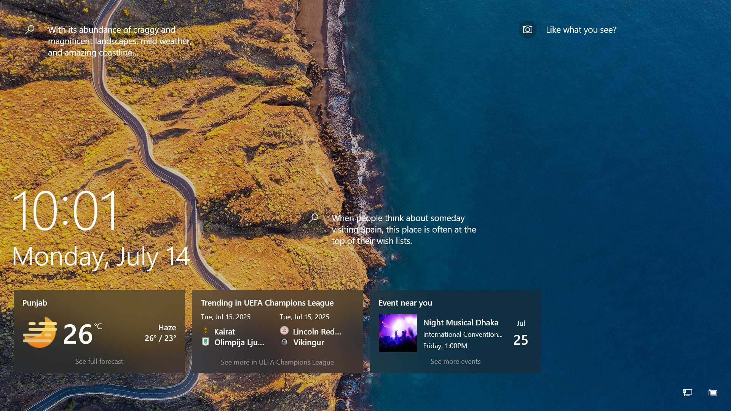This screenshot has width=731, height=411.
Task: Click the Kairat match date Tue, Jul 15, 2025
Action: pos(226,317)
